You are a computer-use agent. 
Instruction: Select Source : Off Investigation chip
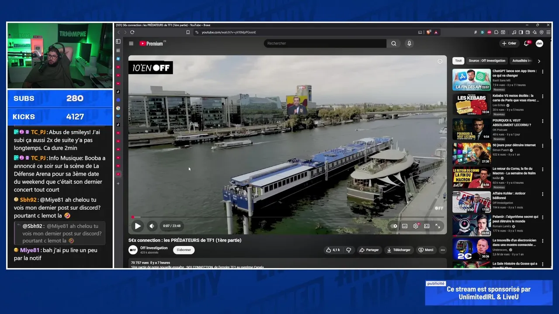pos(487,61)
